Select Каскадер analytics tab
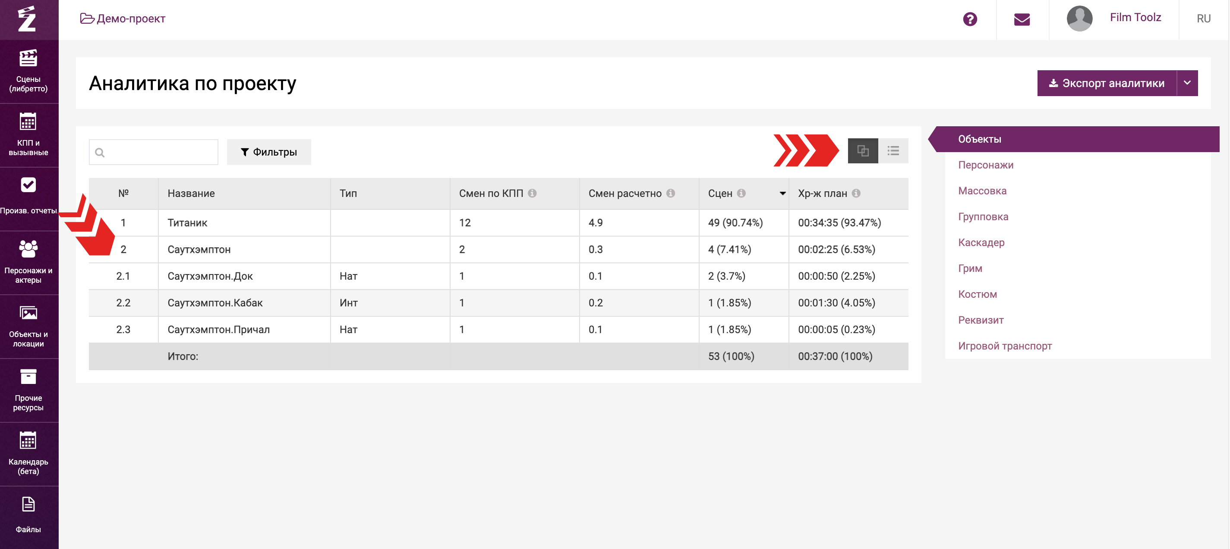This screenshot has height=549, width=1230. click(x=981, y=243)
